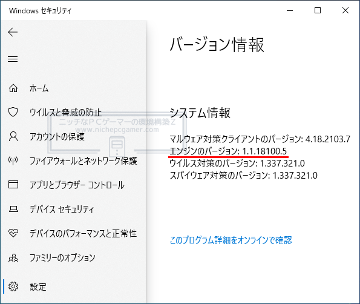360x304 pixels.
Task: Toggle the hamburger navigation menu
Action: click(13, 59)
